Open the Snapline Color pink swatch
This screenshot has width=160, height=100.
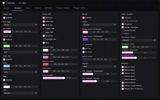coord(46,57)
